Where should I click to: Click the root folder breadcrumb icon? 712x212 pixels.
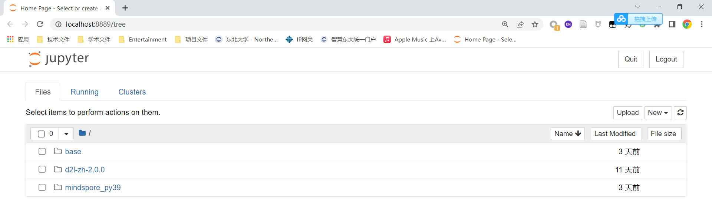click(x=82, y=133)
